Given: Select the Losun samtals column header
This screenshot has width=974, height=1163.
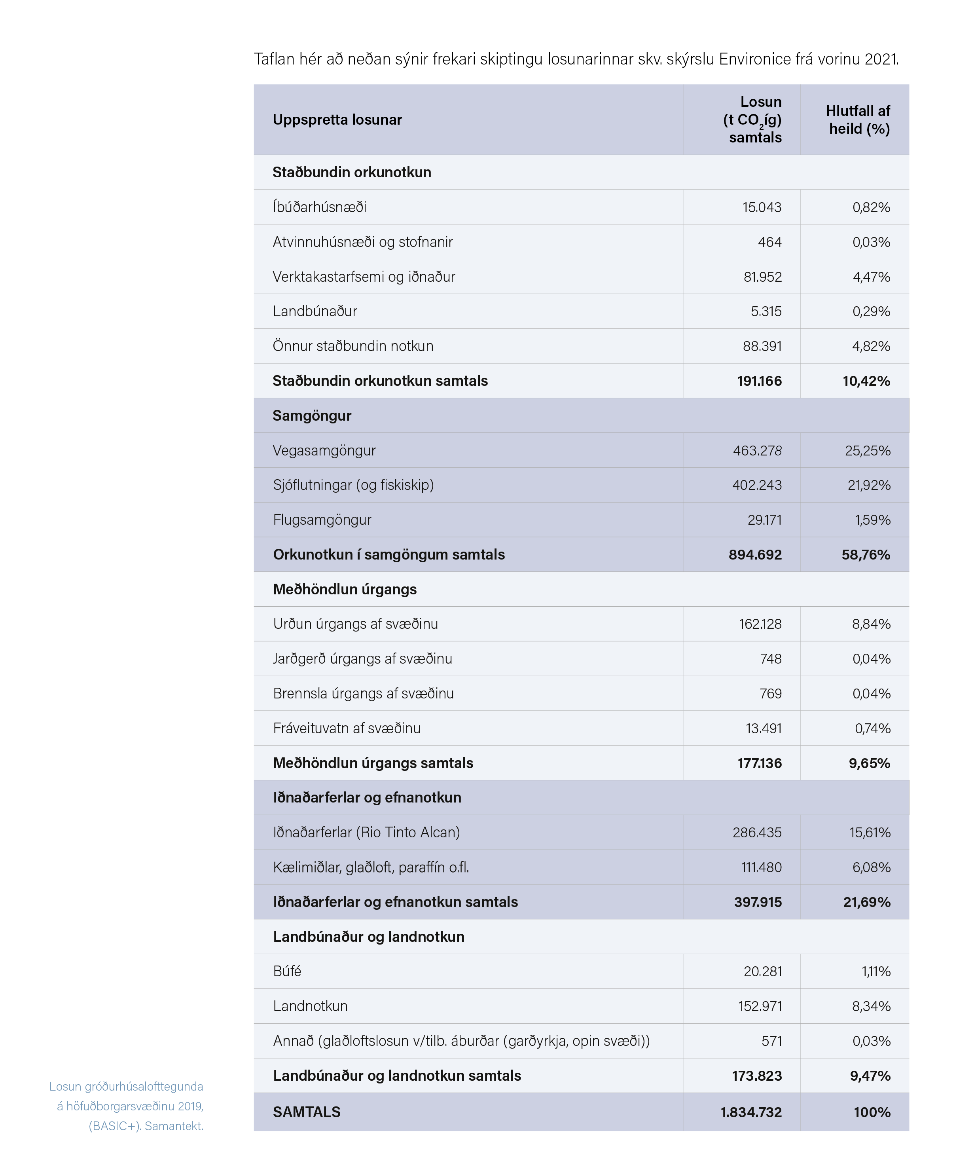Looking at the screenshot, I should [752, 120].
